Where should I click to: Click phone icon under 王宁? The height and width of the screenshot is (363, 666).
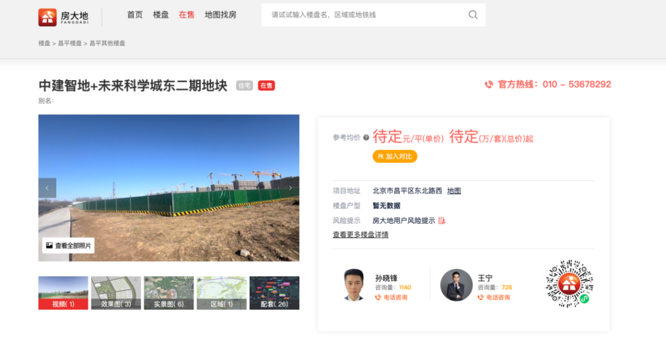(481, 298)
